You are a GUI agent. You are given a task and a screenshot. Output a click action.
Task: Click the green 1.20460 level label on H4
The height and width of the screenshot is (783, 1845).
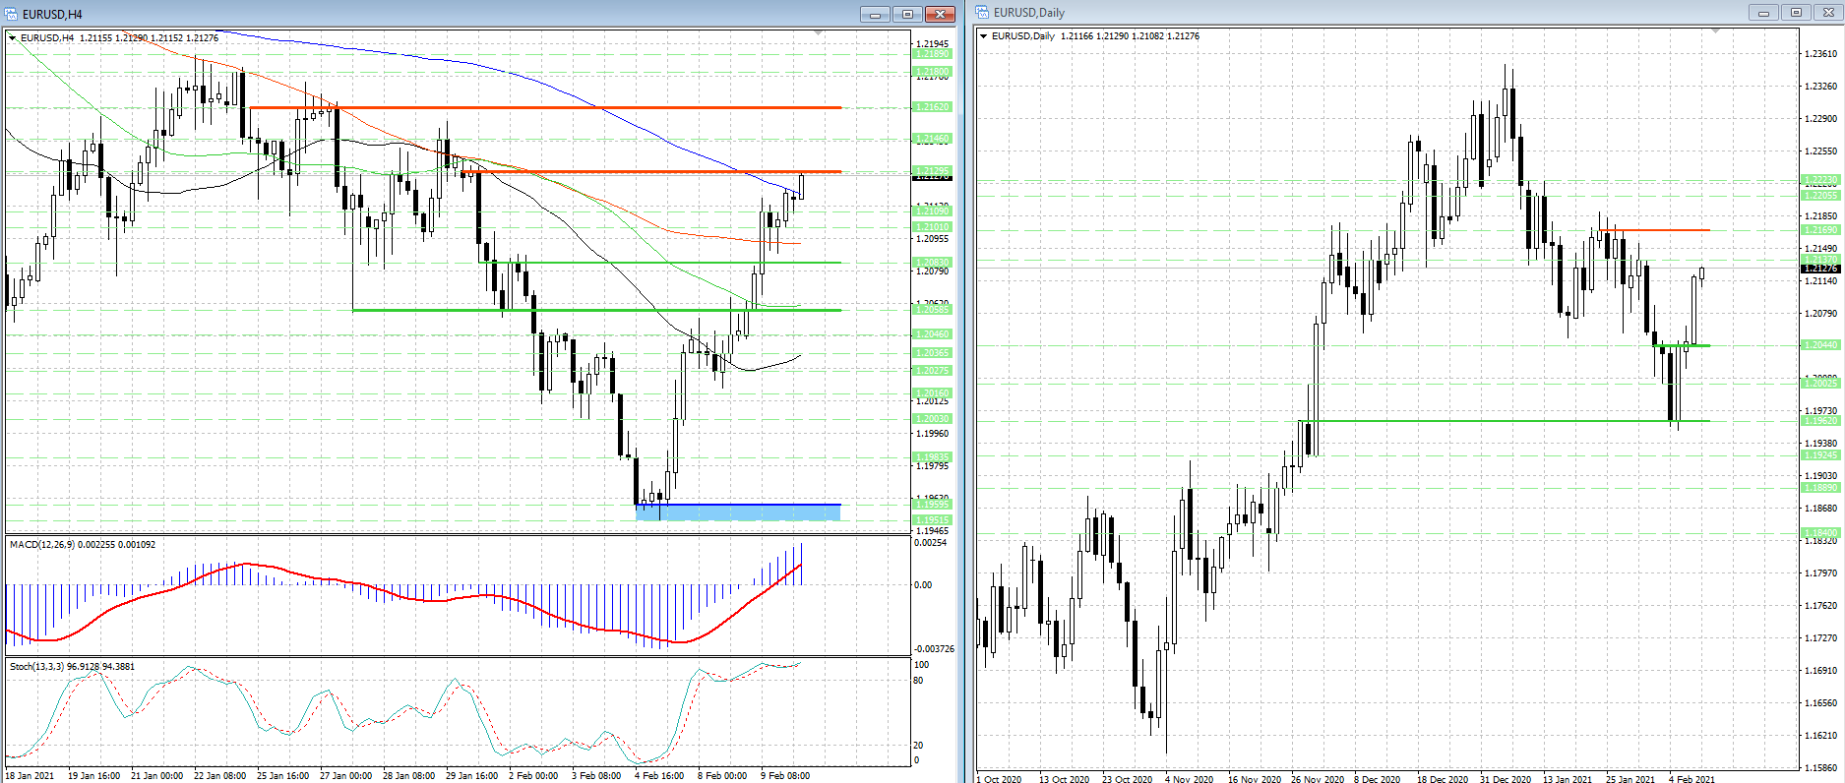[x=932, y=334]
